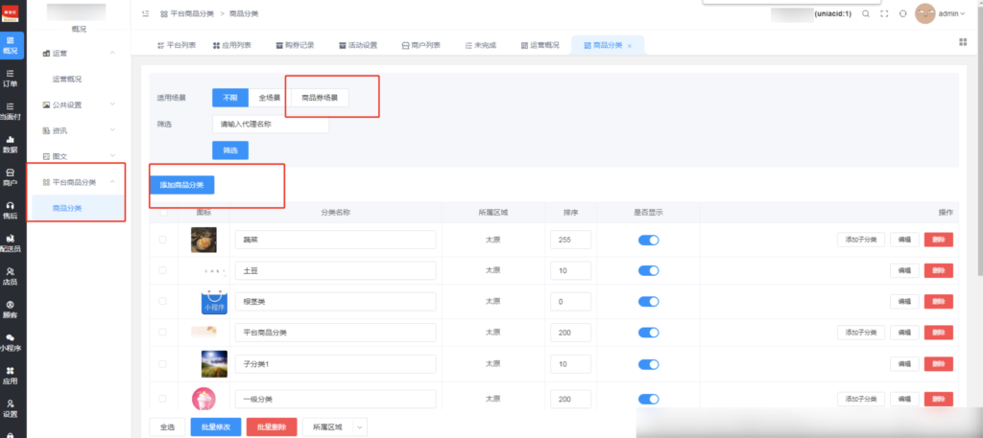This screenshot has height=438, width=983.
Task: Select the 商品券场景 scene option
Action: click(x=320, y=98)
